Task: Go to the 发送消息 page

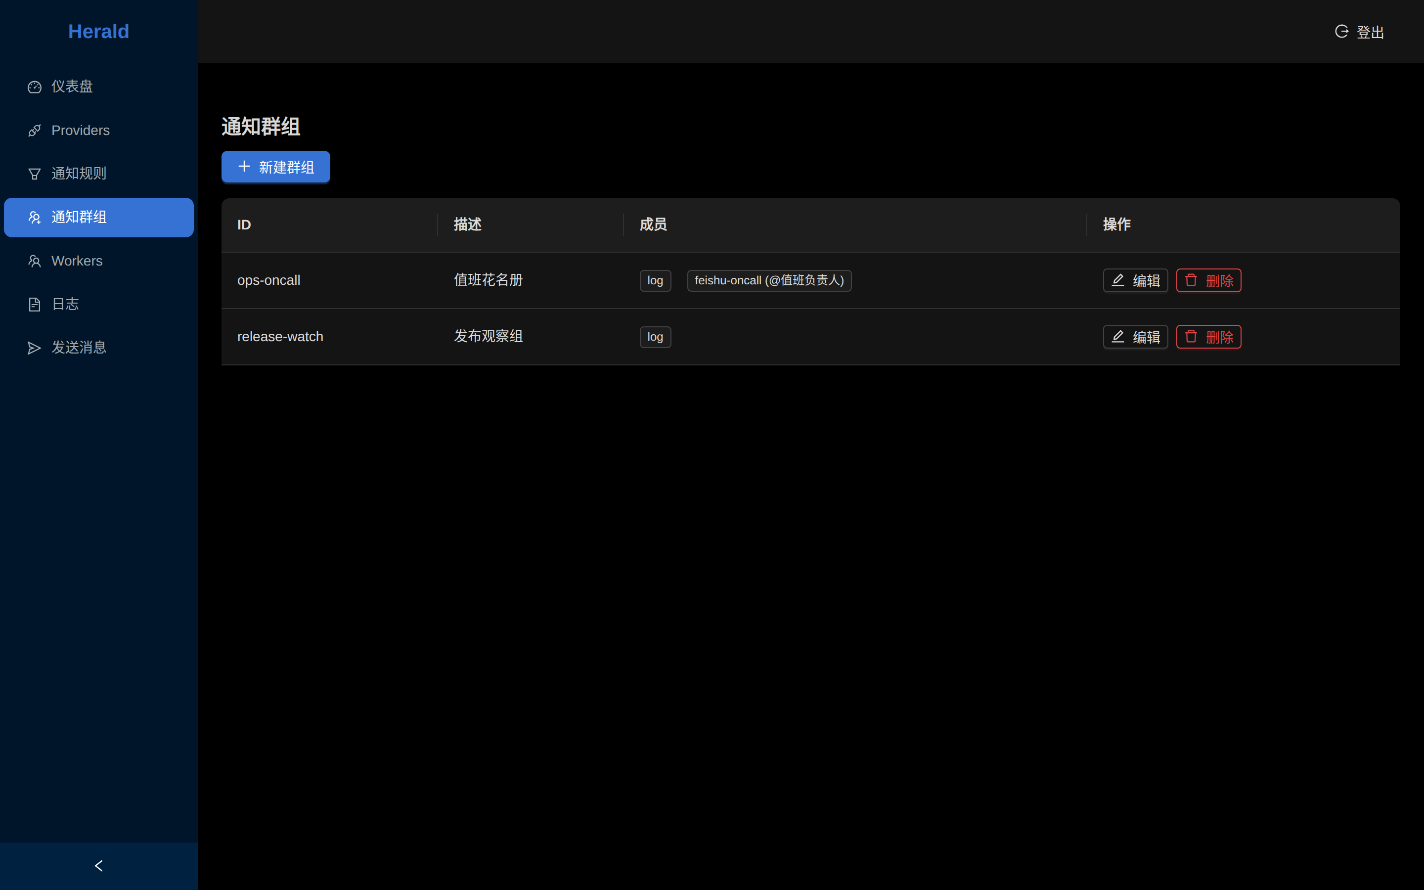Action: point(99,348)
